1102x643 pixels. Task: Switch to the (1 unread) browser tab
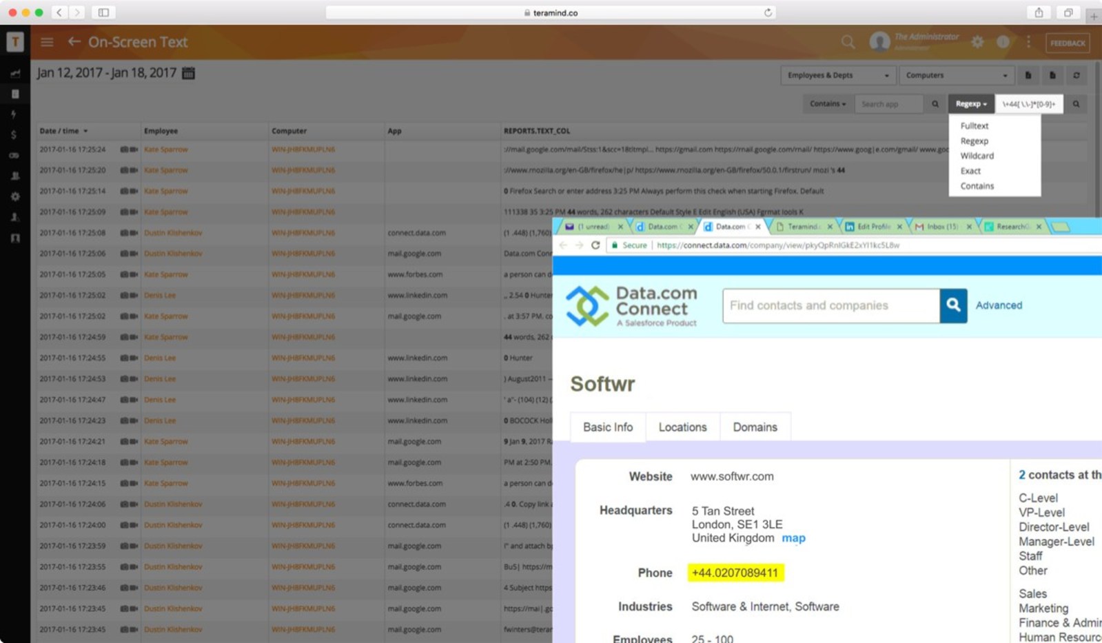tap(593, 227)
